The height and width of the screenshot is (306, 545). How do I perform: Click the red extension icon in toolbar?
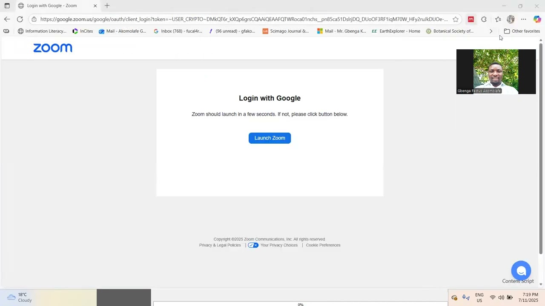click(470, 19)
